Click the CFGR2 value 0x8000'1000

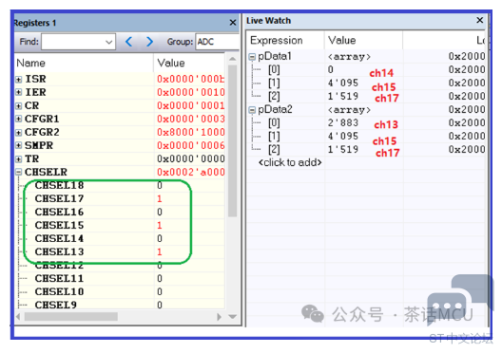click(191, 132)
